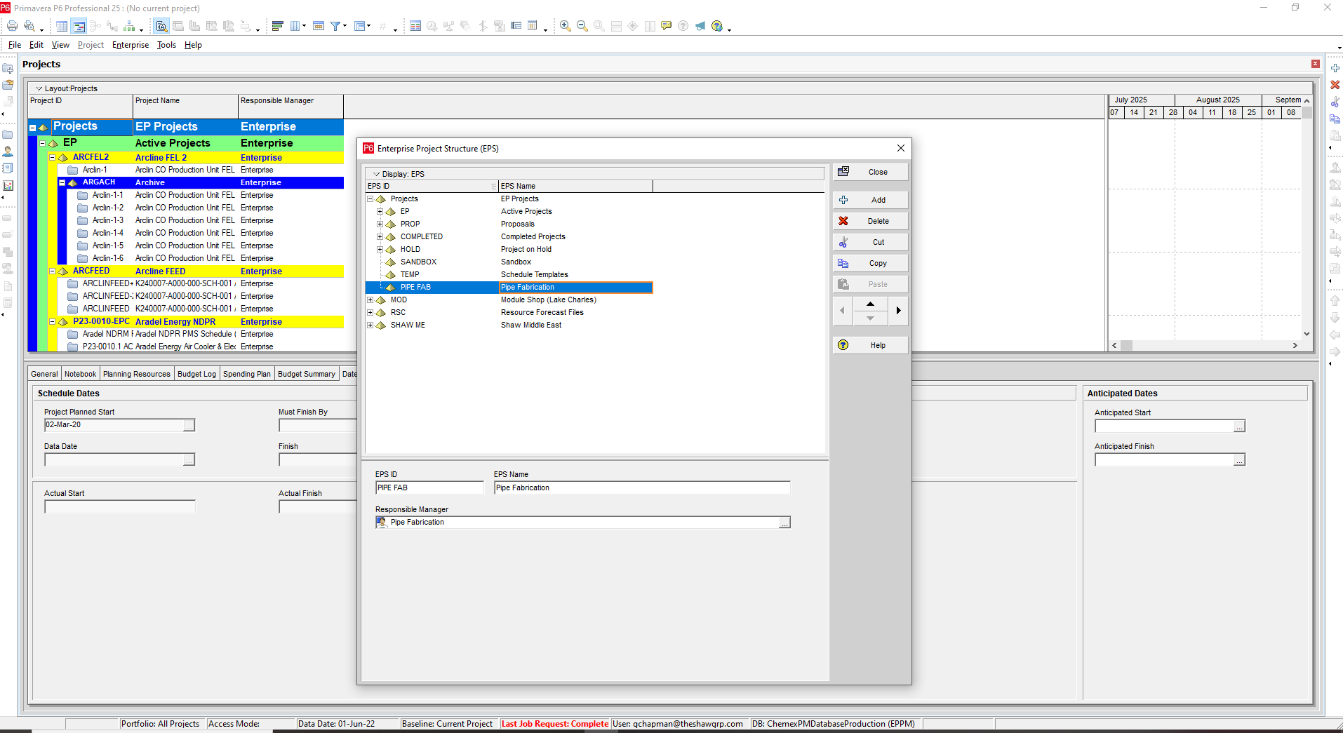1343x733 pixels.
Task: Expand the SHAW ME node
Action: tap(370, 325)
